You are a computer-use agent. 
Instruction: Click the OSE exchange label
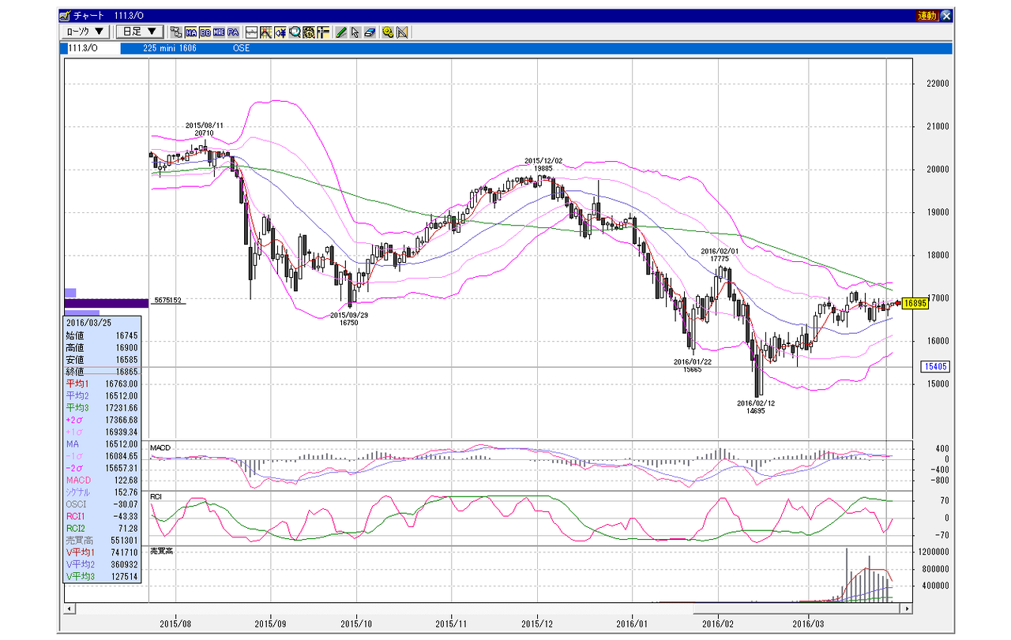pos(241,48)
